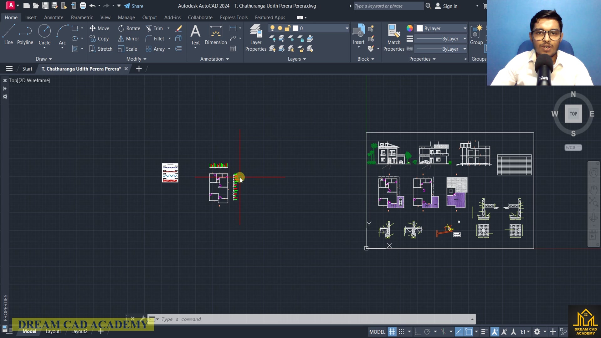
Task: Toggle lineweight display in status bar
Action: pos(484,332)
